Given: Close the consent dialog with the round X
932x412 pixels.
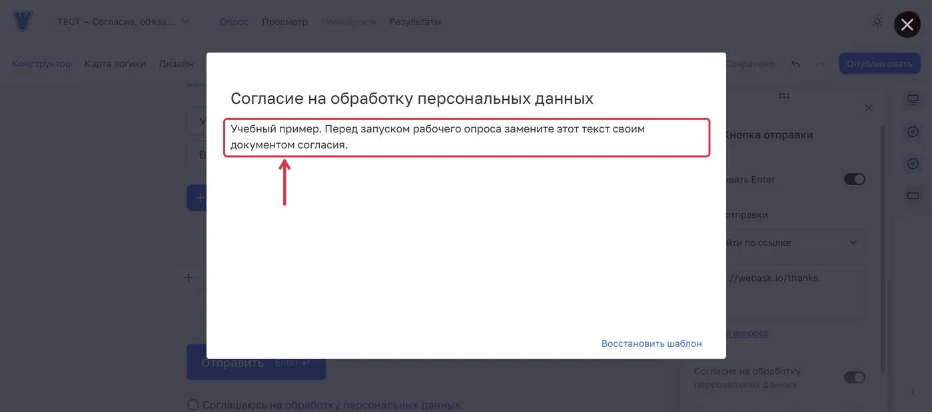Looking at the screenshot, I should [x=907, y=25].
